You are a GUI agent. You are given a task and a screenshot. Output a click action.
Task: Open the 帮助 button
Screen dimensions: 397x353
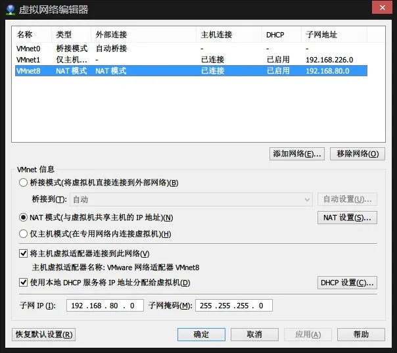pos(361,335)
